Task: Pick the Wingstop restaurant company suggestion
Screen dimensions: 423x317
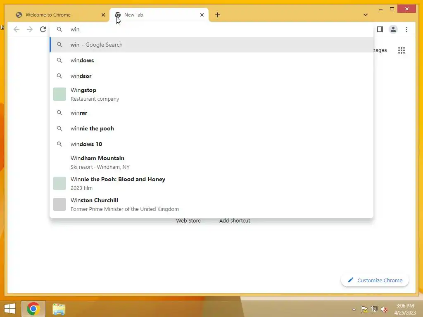Action: click(x=212, y=95)
